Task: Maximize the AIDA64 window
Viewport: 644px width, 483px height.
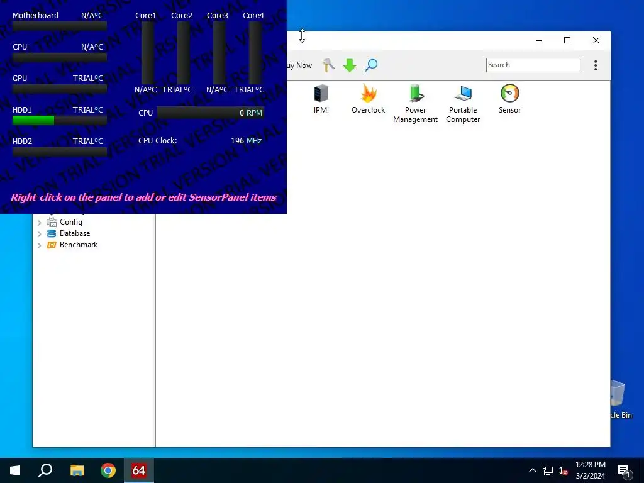Action: [x=567, y=40]
